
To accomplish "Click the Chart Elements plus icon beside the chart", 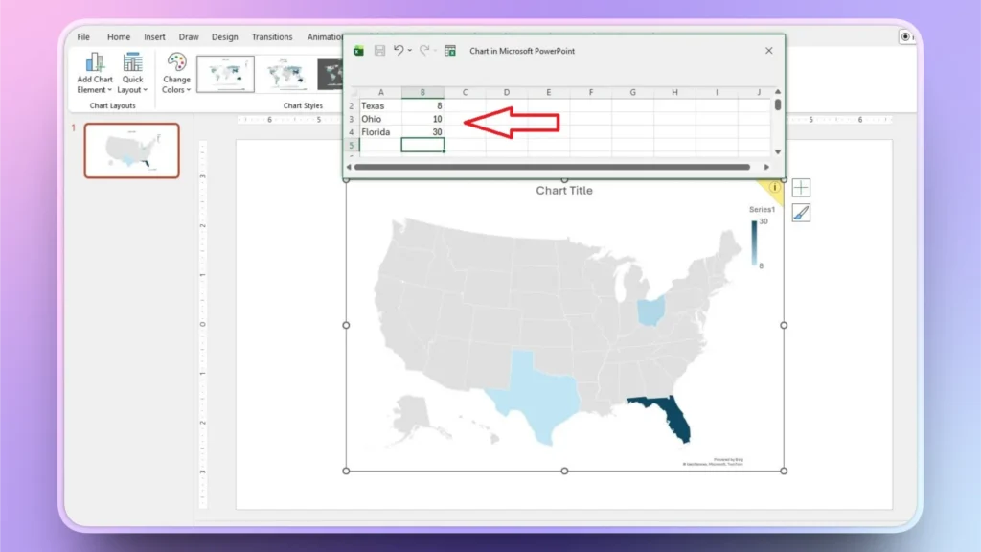I will (801, 187).
